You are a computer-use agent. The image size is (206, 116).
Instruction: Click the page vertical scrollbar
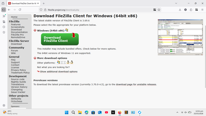click(x=205, y=56)
